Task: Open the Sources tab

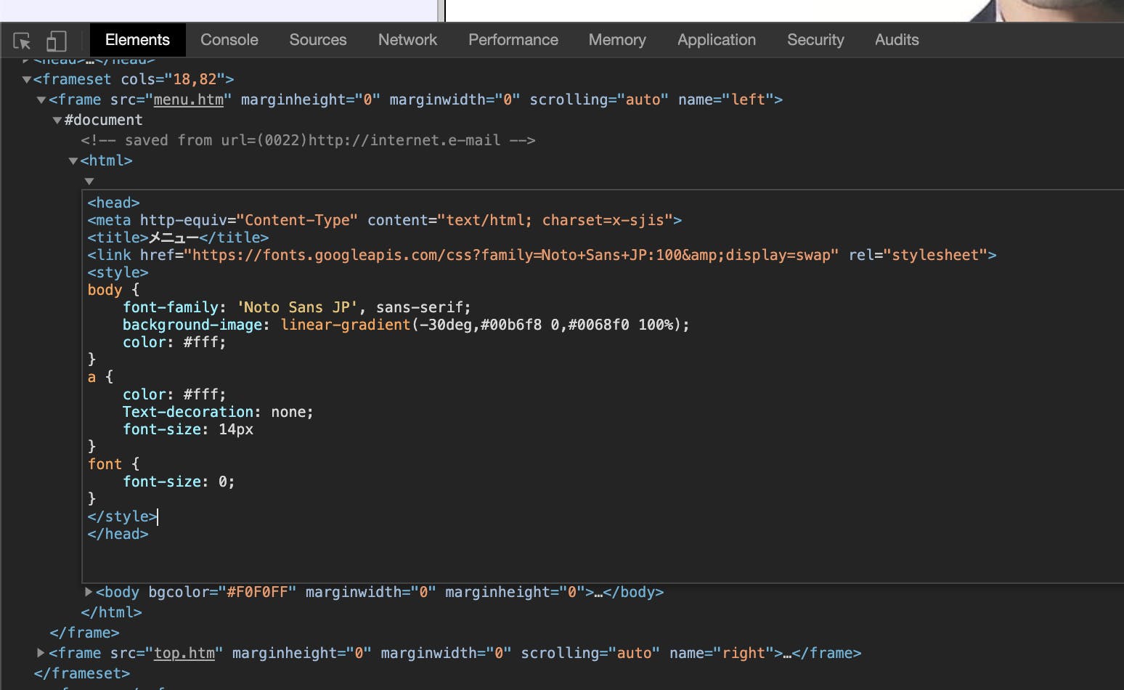Action: point(318,40)
